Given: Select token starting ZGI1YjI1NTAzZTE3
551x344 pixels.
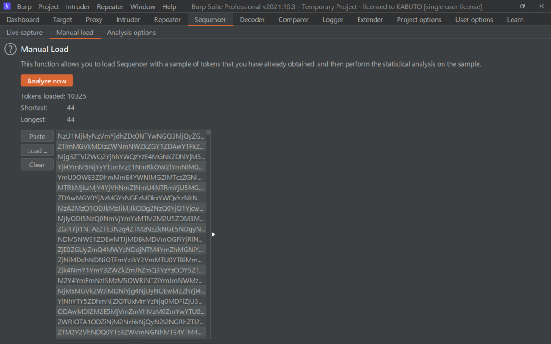Looking at the screenshot, I should (131, 229).
